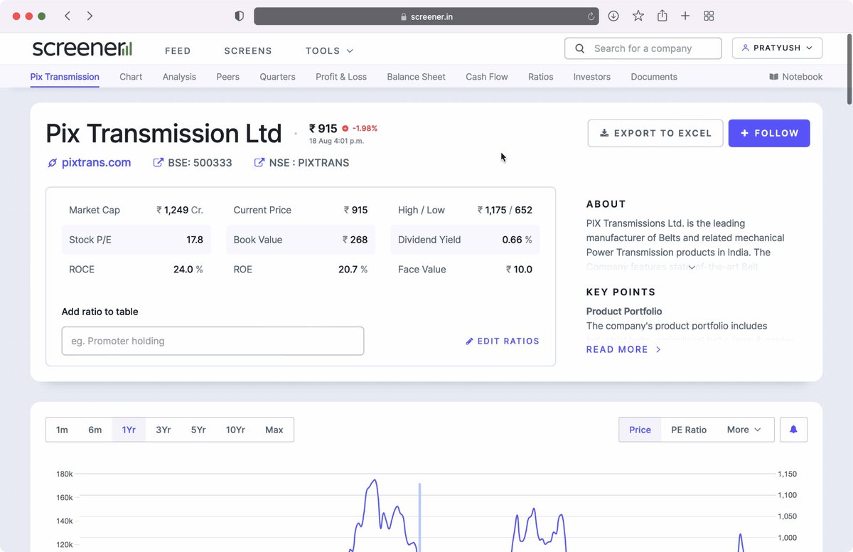
Task: Focus the Search for a company field
Action: tap(643, 48)
